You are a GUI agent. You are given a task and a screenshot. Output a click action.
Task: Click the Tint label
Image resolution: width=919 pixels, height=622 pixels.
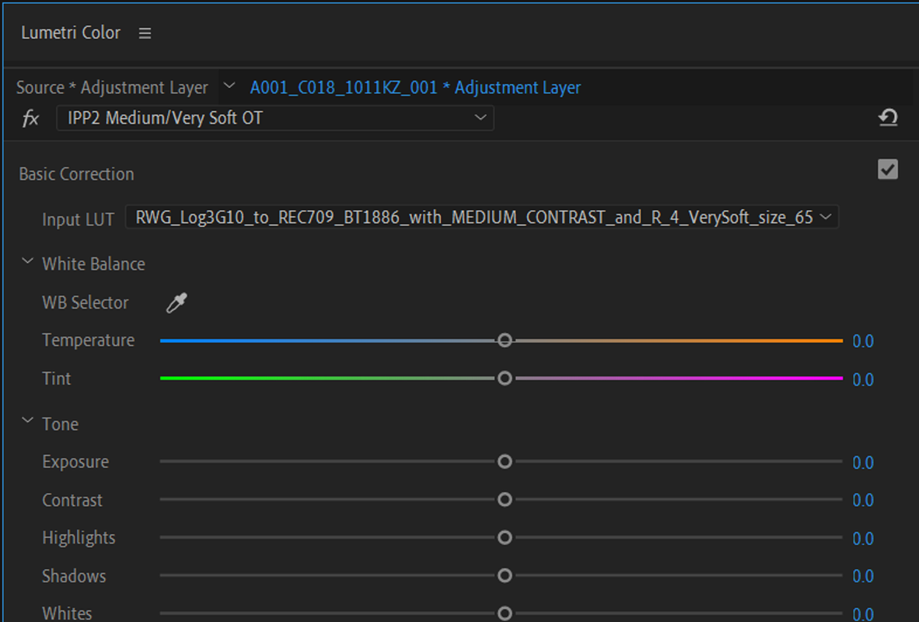[57, 379]
